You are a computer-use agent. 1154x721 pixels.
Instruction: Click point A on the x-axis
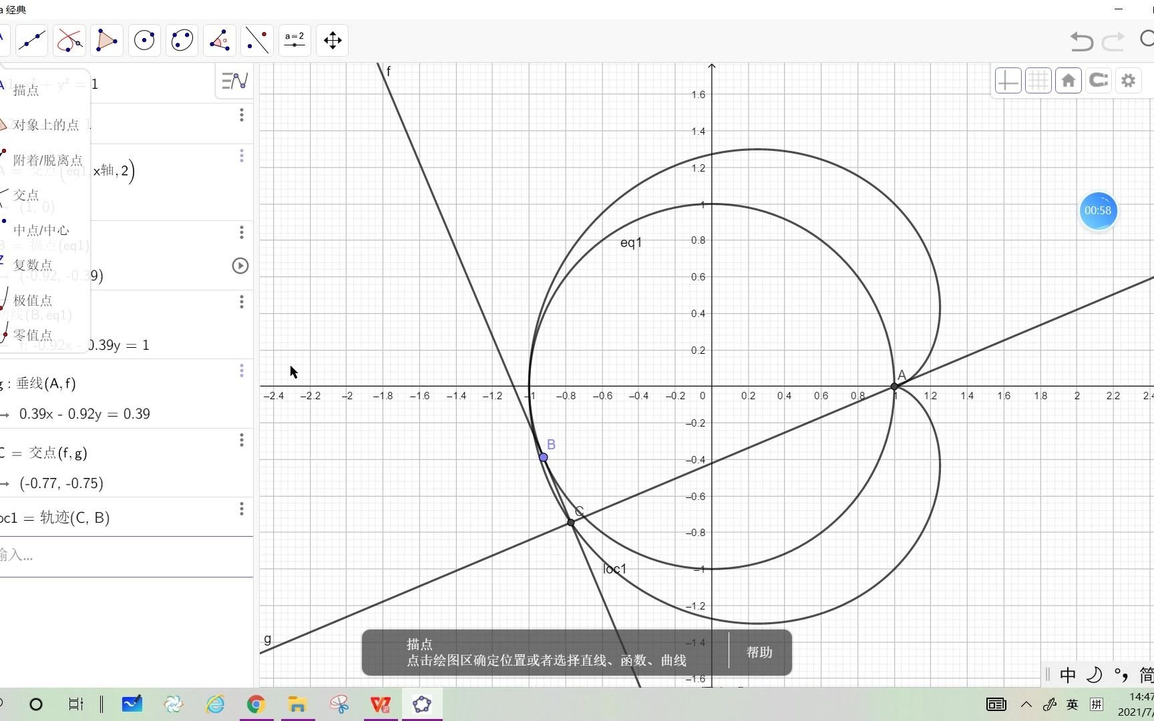(x=894, y=387)
